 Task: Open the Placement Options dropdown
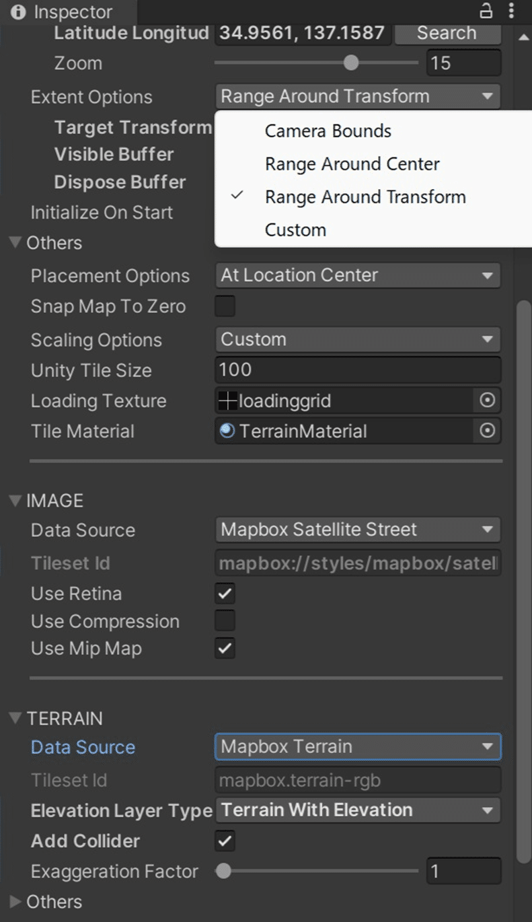pos(357,275)
